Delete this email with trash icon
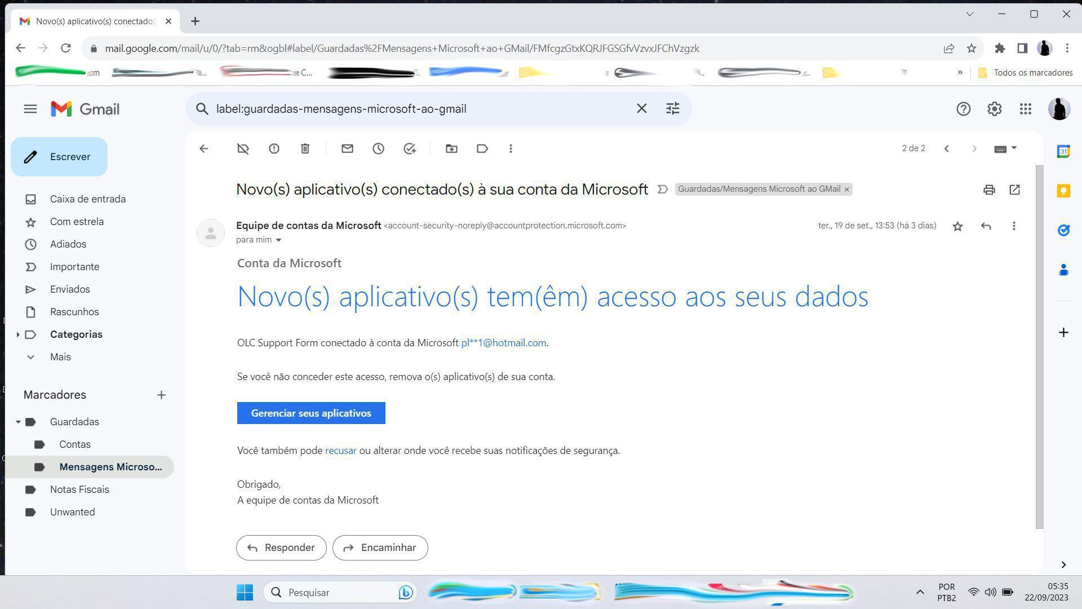Image resolution: width=1082 pixels, height=609 pixels. (305, 149)
